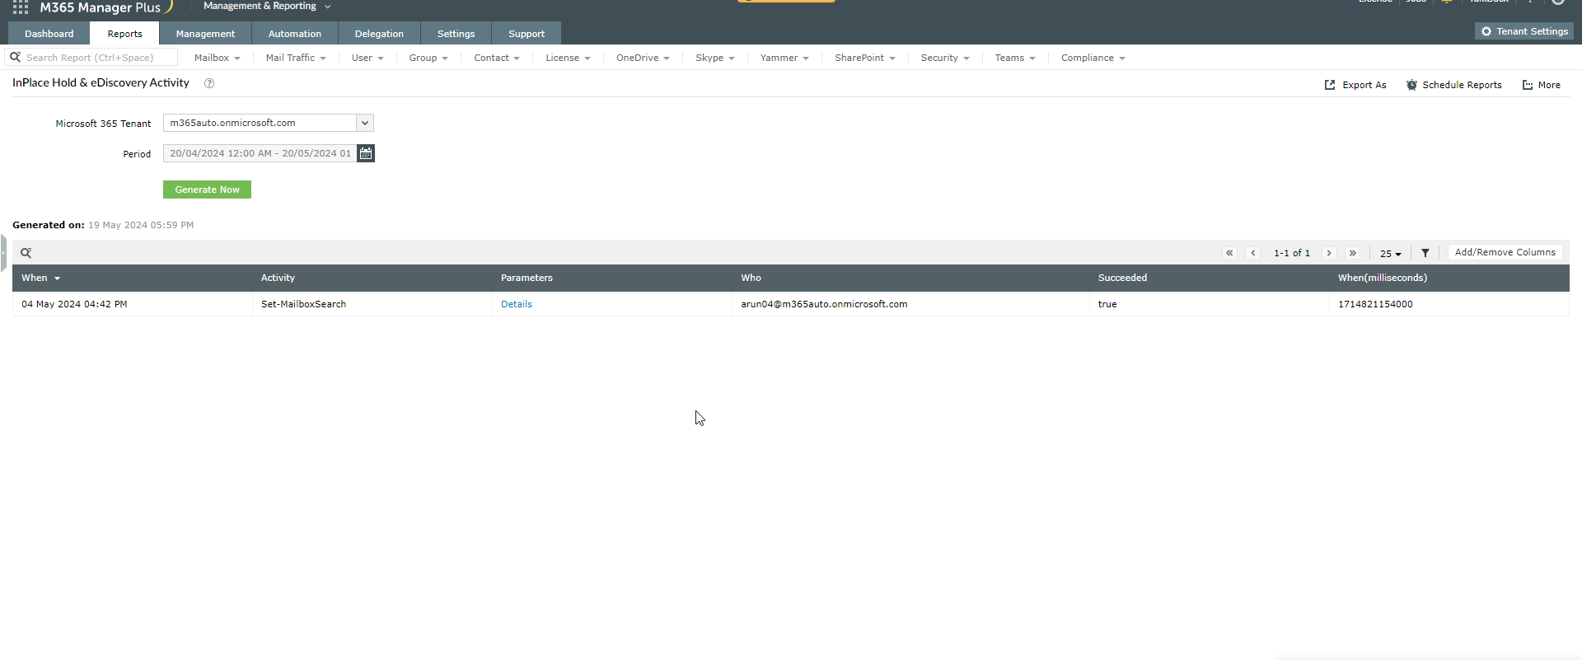Click the Period date range field
The height and width of the screenshot is (660, 1582).
[x=260, y=153]
